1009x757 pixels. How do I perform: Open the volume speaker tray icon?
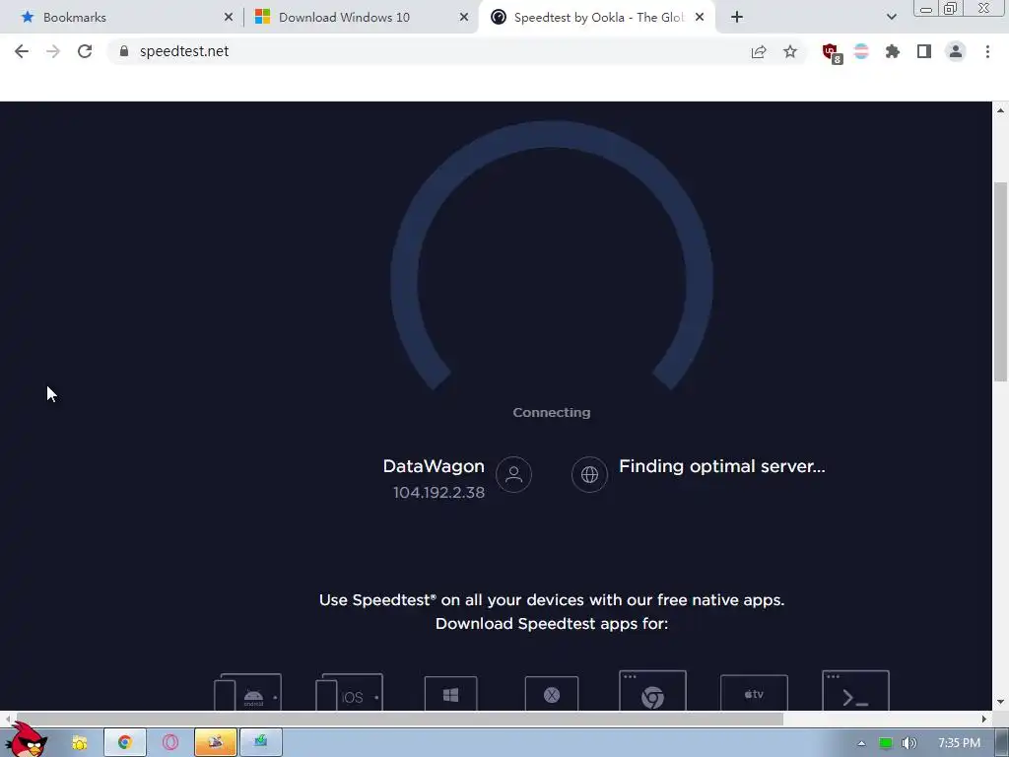(909, 743)
